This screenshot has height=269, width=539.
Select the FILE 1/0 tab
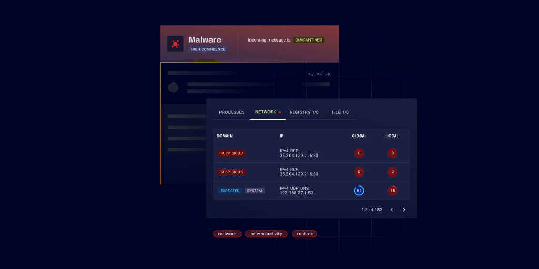pos(340,112)
